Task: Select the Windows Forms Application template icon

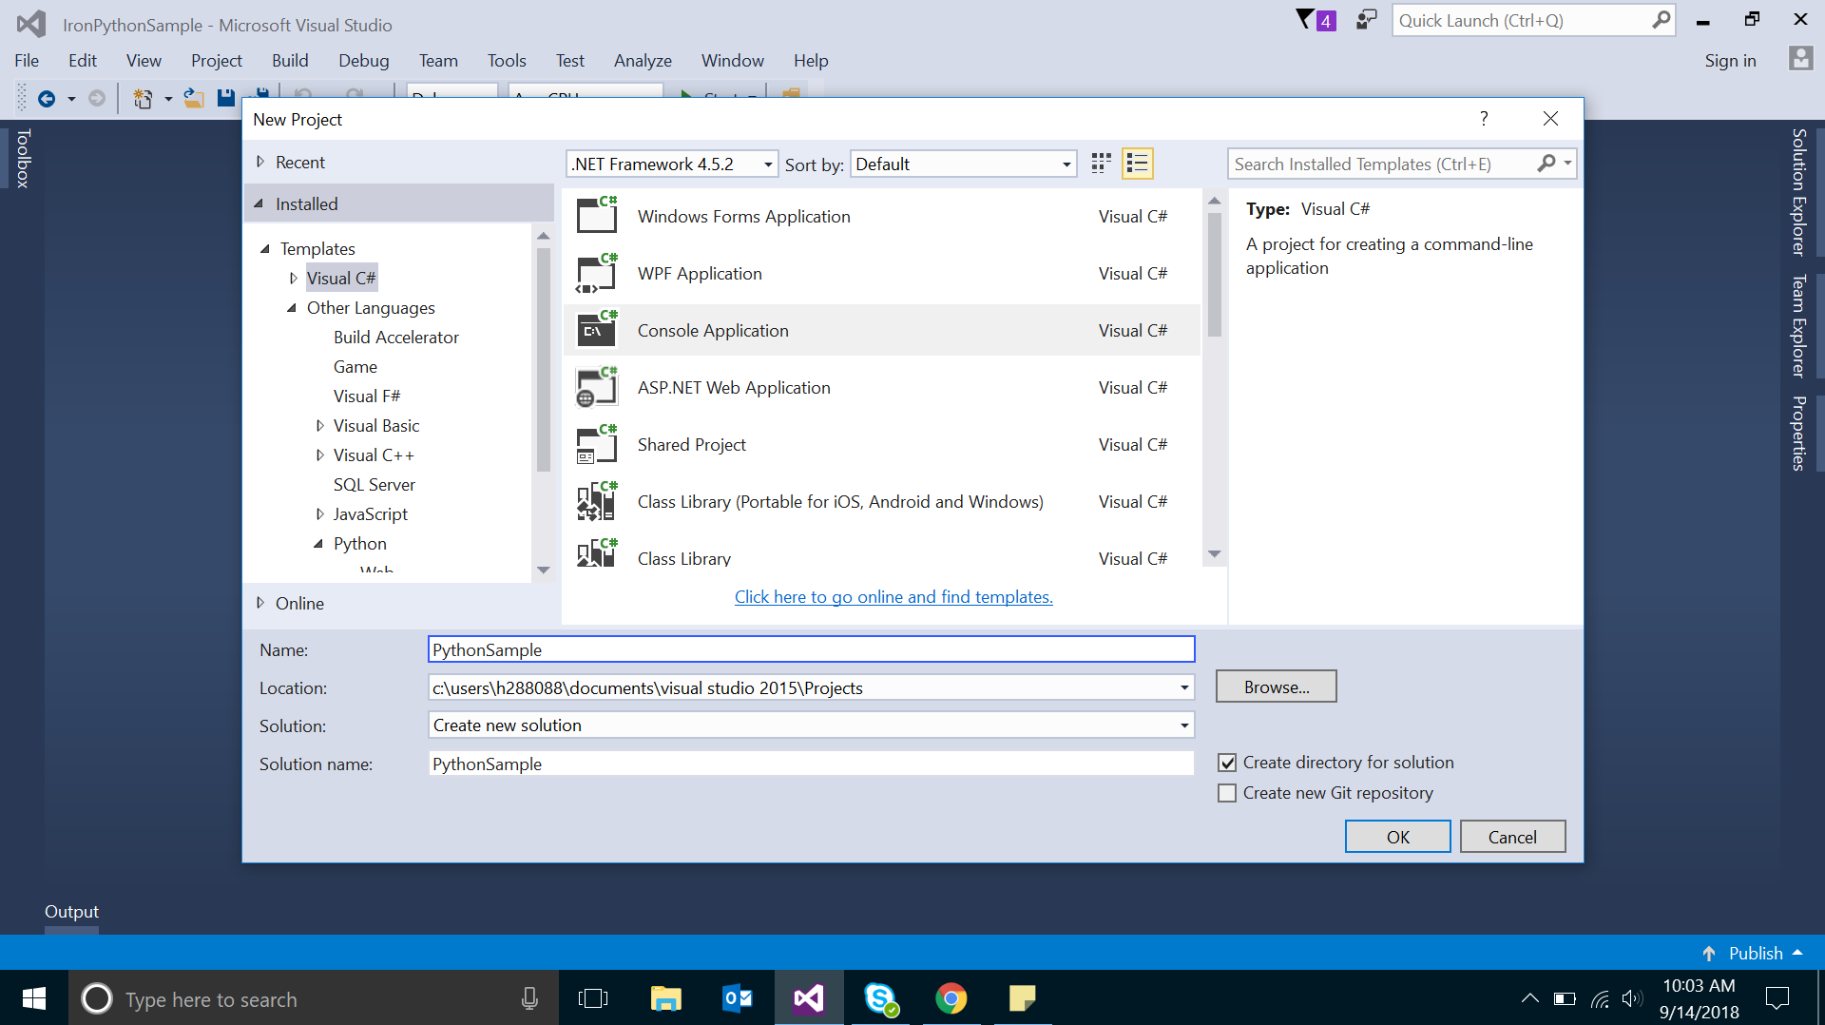Action: [597, 215]
